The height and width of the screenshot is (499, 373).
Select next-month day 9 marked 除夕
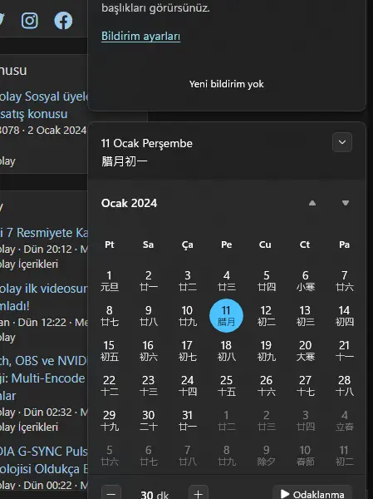266,456
